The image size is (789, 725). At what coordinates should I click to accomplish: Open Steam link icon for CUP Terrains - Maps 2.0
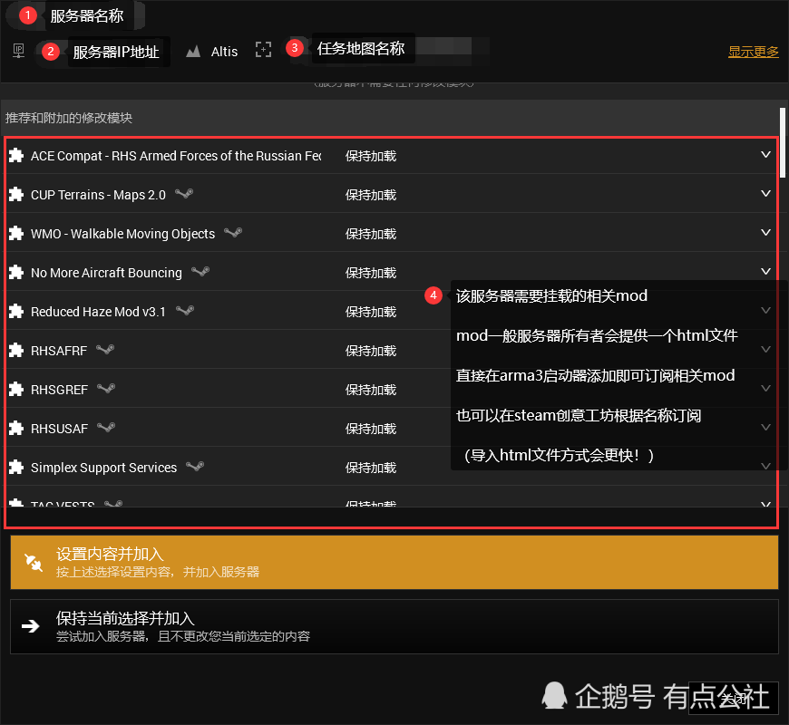[184, 194]
